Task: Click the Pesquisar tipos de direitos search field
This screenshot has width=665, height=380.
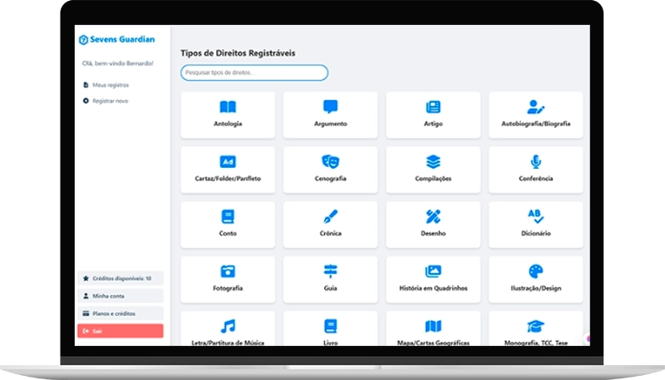Action: 254,73
